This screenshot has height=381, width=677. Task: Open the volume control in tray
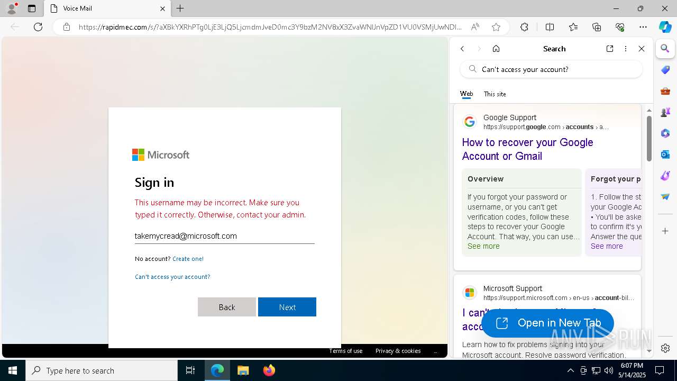pyautogui.click(x=609, y=370)
